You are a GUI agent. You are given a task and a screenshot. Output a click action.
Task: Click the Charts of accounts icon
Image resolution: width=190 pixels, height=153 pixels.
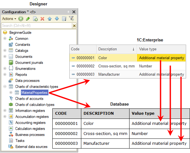11,98
